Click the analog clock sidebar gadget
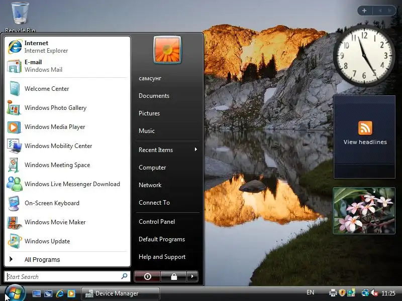The image size is (402, 301). [364, 55]
